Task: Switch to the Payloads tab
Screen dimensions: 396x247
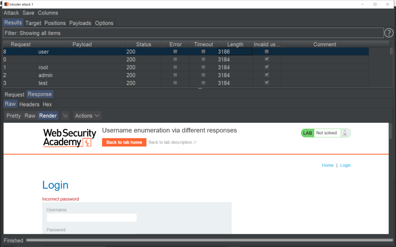Action: (80, 23)
